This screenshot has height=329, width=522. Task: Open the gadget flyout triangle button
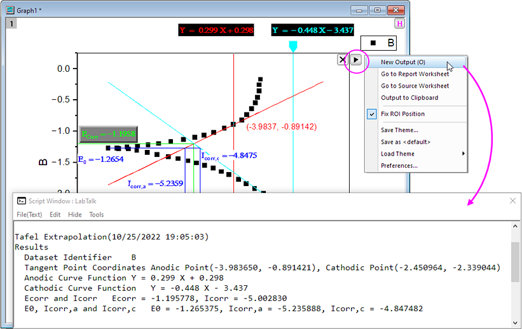pos(356,60)
